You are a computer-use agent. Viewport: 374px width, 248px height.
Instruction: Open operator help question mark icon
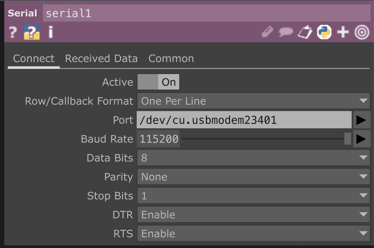(13, 32)
